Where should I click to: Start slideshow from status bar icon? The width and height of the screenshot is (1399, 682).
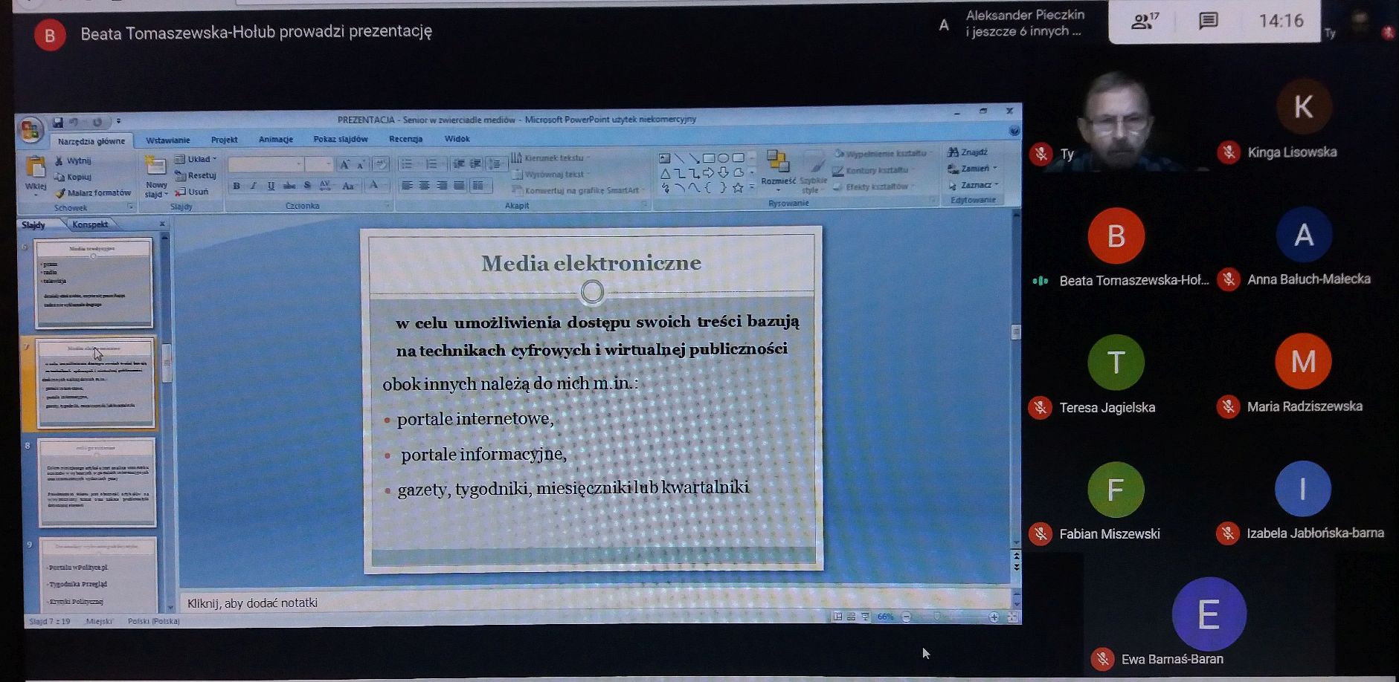click(x=865, y=617)
